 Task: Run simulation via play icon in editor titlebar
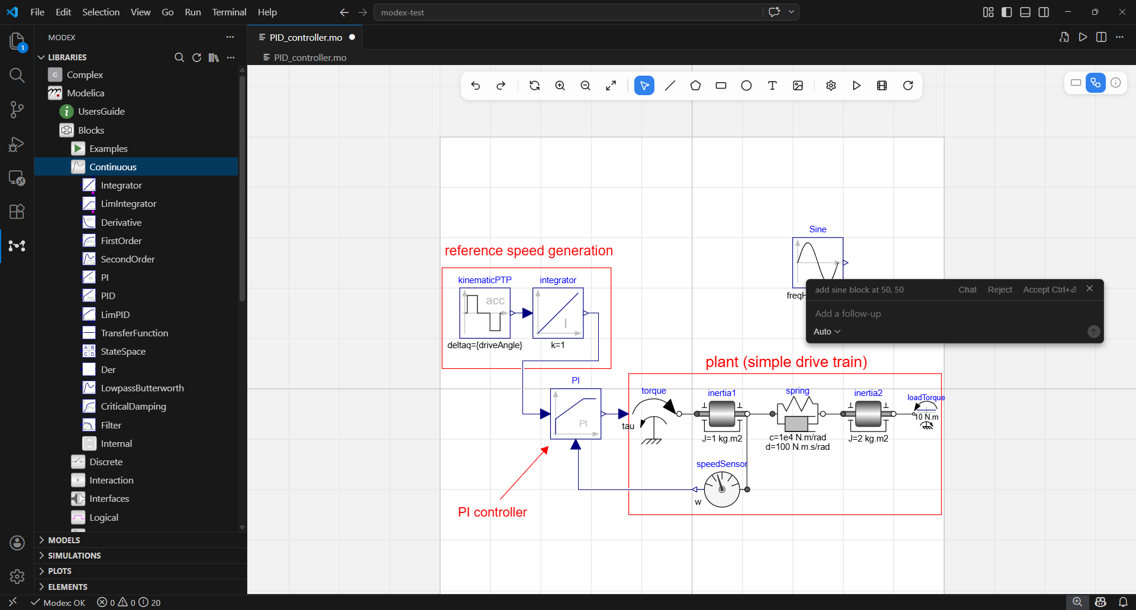1083,37
